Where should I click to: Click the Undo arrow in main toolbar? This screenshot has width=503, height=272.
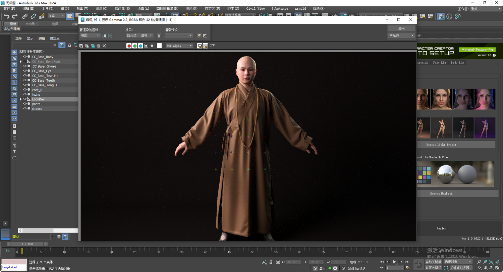6,16
